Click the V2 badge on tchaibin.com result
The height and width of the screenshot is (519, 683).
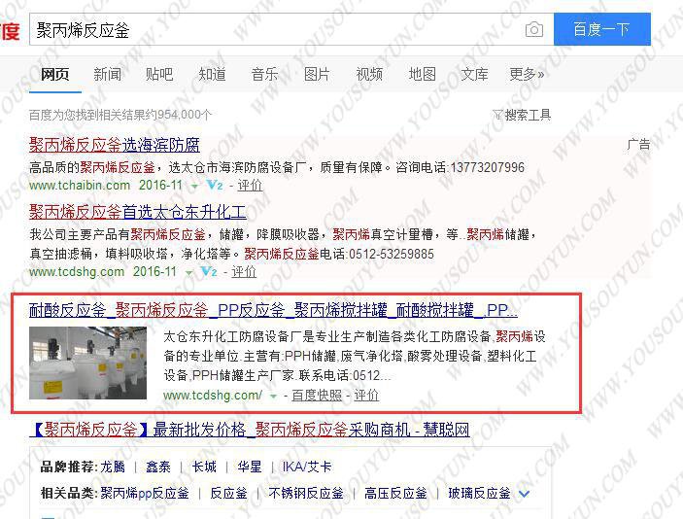(x=215, y=186)
